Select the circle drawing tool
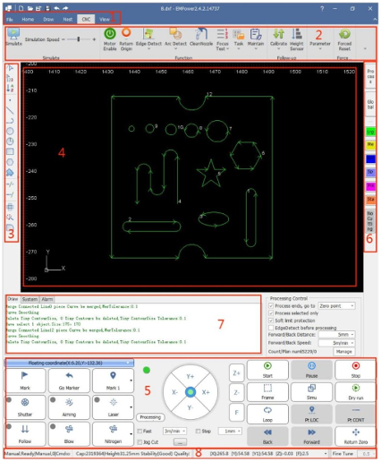This screenshot has height=462, width=381. (10, 131)
